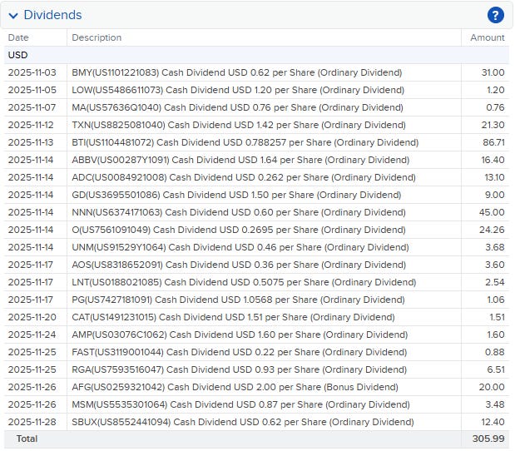This screenshot has width=515, height=451.
Task: Click the AMP(US03076C1062) dividend description
Action: point(240,335)
